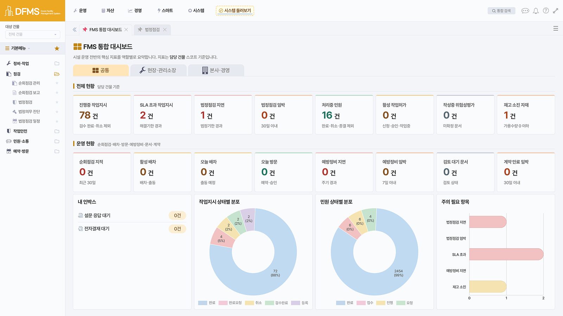Click the 시스템 둘러보기 button
Screen dimensions: 563x316
tap(235, 11)
